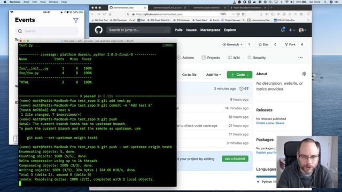
Task: Click the star count 0
Action: tap(275, 44)
